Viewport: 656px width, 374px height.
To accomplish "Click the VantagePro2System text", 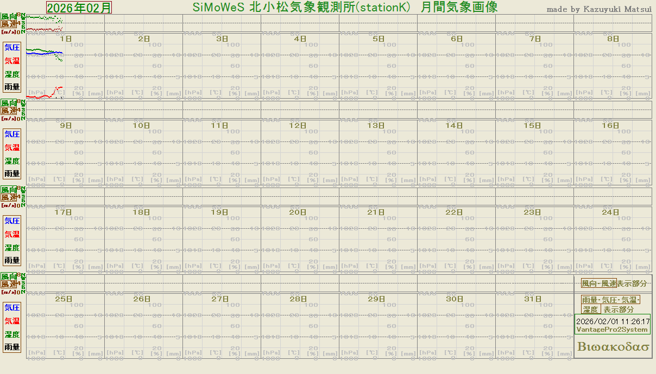I will pyautogui.click(x=612, y=330).
